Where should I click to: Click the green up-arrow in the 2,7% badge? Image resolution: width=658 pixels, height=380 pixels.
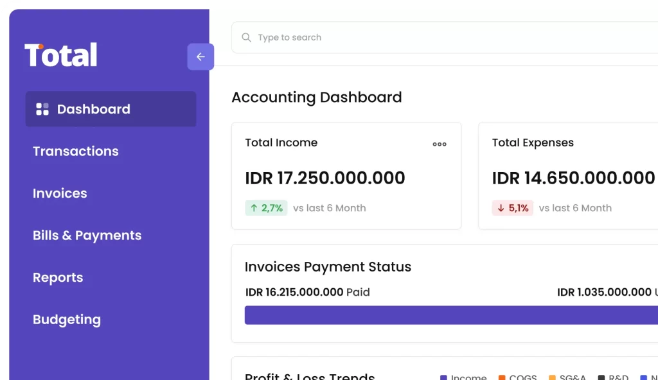coord(254,208)
